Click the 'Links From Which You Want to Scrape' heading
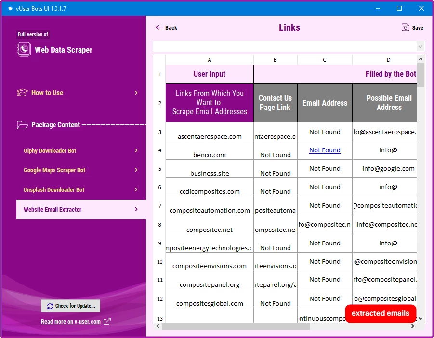434x338 pixels. [210, 103]
